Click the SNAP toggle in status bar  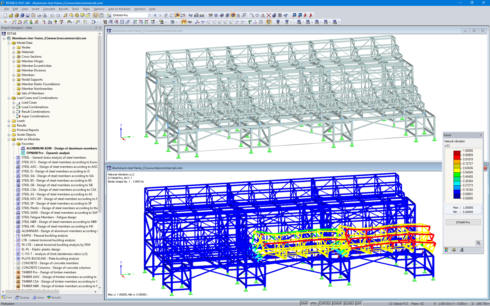(305, 303)
